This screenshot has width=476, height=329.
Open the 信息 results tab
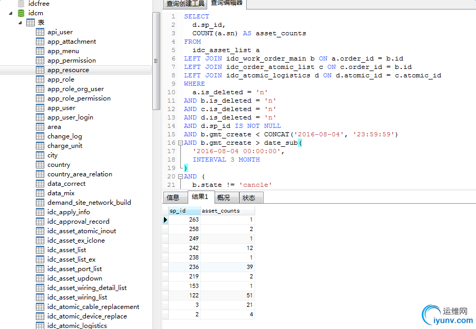[173, 198]
